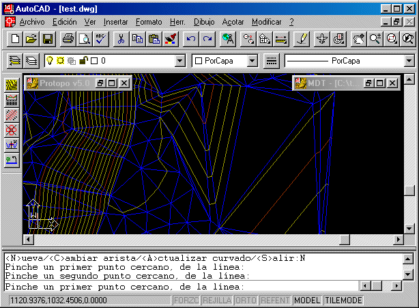
Task: Click the Redraw pencil icon
Action: pyautogui.click(x=302, y=39)
